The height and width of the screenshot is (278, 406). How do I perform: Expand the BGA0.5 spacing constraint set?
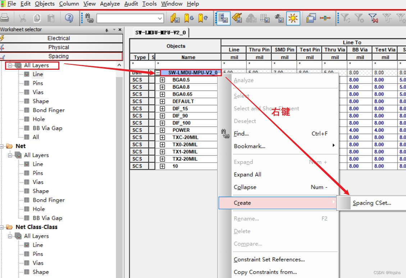point(162,80)
